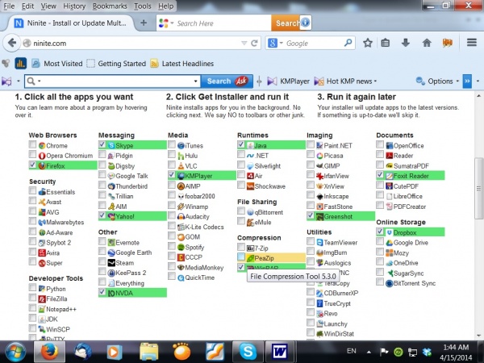Open the Bookmarks menu

110,6
